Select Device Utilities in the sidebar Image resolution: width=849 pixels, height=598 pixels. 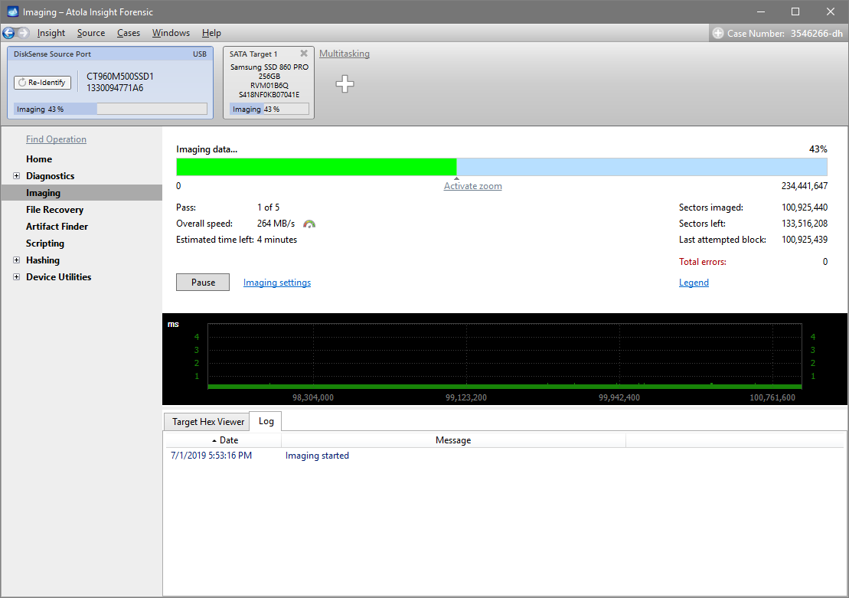tap(58, 276)
